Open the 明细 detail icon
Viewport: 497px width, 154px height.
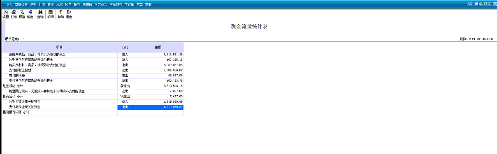[x=50, y=14]
